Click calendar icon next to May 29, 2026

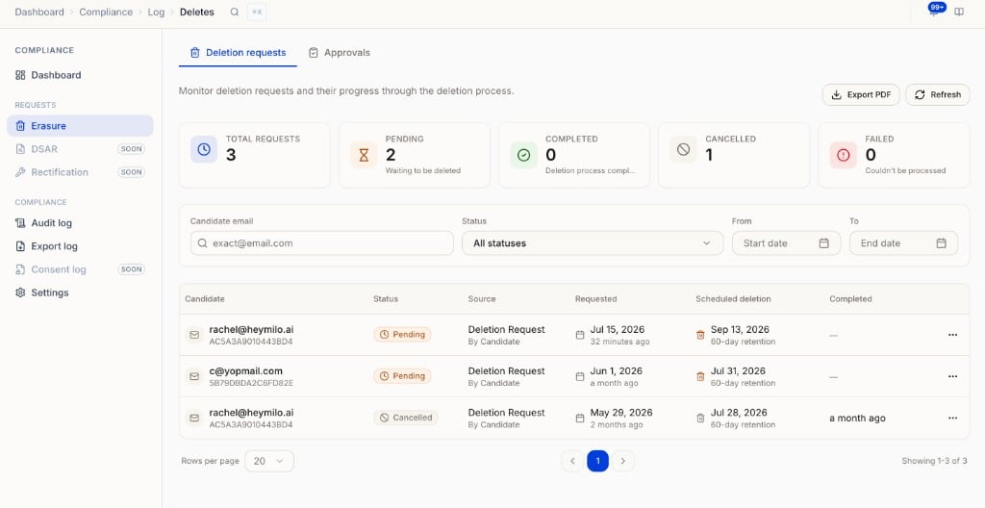[x=580, y=419]
